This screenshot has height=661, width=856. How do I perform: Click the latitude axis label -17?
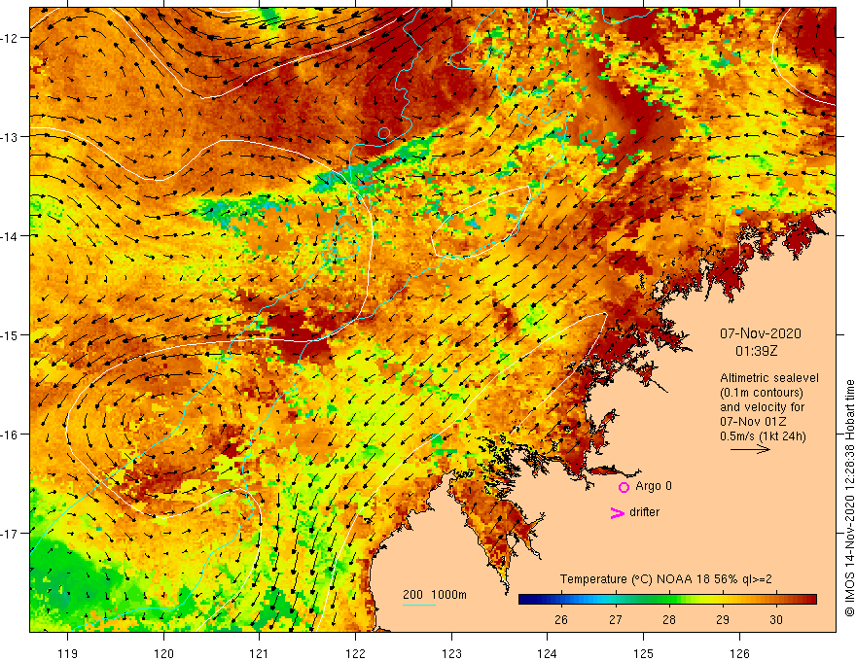pos(11,534)
